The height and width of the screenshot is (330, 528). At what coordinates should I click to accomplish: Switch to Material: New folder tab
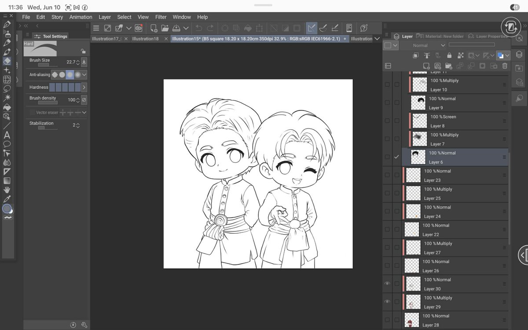(440, 36)
